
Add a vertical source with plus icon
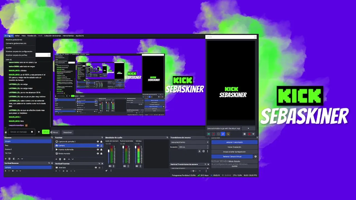click(x=56, y=171)
